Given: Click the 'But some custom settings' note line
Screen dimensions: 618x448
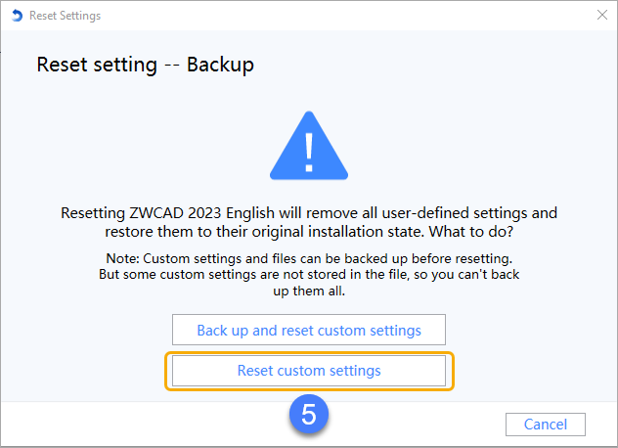Looking at the screenshot, I should click(309, 275).
